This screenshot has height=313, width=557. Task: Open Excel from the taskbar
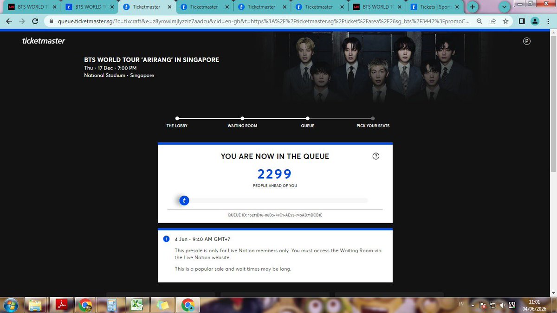137,305
